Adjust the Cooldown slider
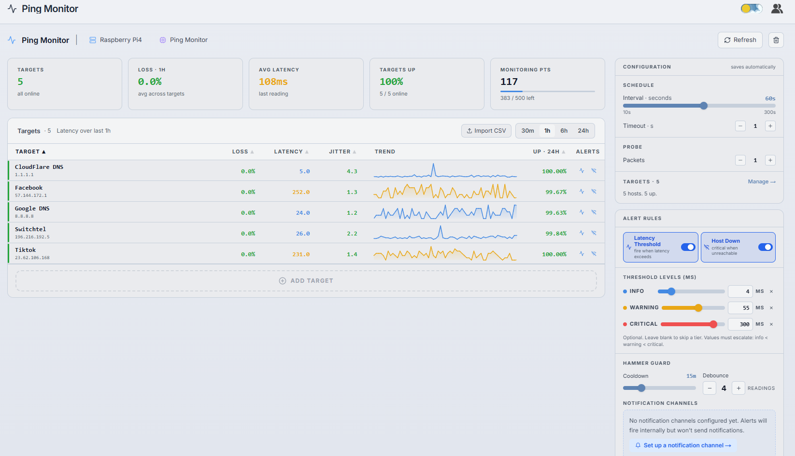The width and height of the screenshot is (795, 456). coord(659,388)
